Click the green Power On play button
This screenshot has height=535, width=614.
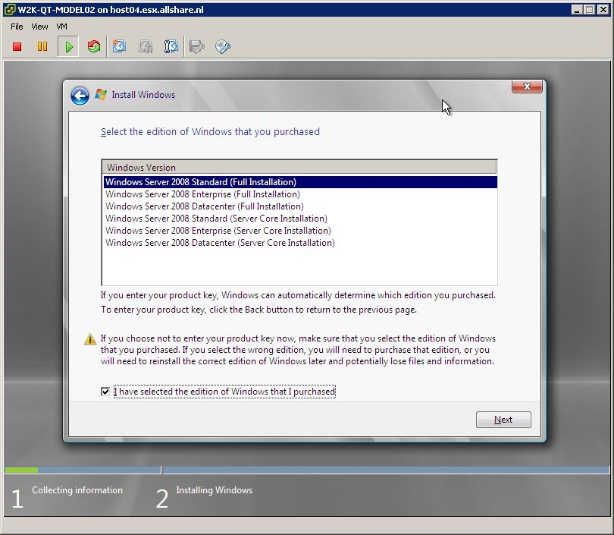click(68, 46)
